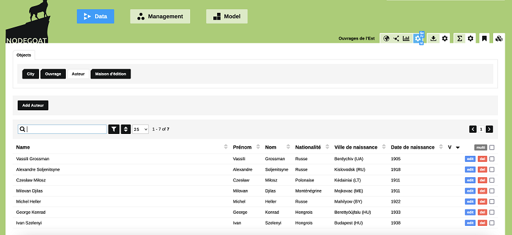The height and width of the screenshot is (235, 512).
Task: Open the chronological bar chart visualisation icon
Action: click(x=406, y=38)
